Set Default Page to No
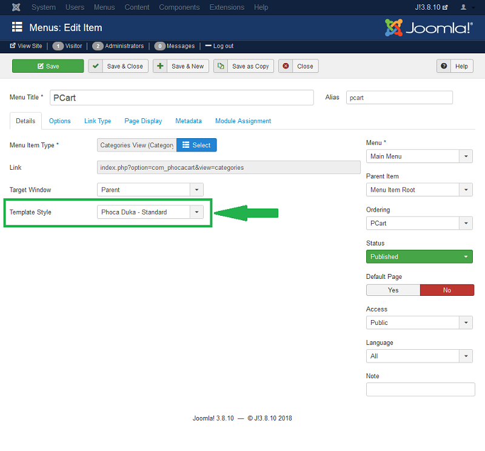The width and height of the screenshot is (485, 451). point(447,290)
